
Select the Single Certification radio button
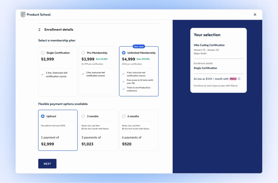click(43, 53)
